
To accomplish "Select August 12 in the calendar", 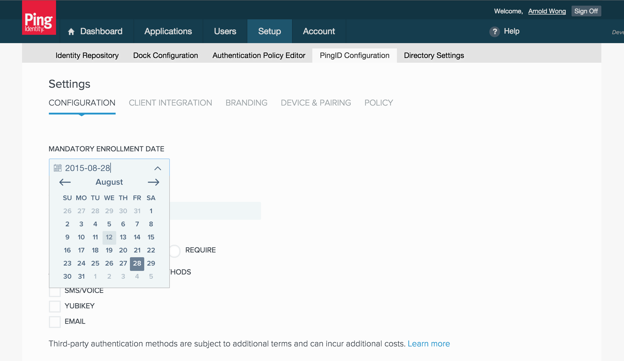I will coord(109,237).
